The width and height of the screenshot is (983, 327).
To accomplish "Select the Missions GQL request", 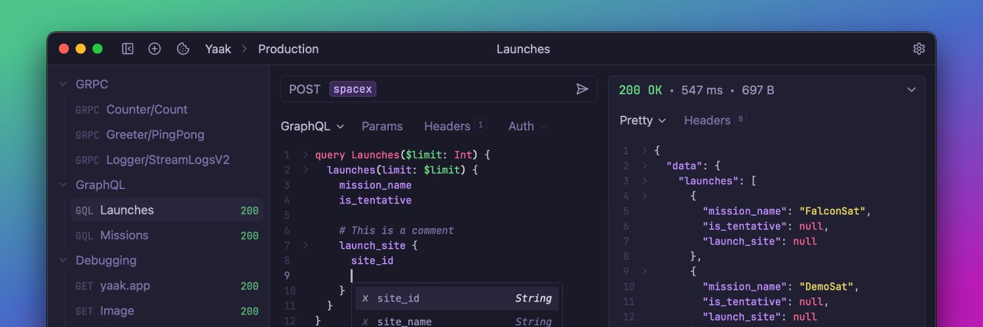I will click(x=166, y=235).
